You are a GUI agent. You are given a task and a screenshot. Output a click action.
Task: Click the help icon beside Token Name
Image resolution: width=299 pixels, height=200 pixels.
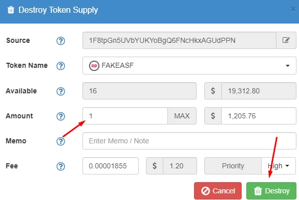pos(60,66)
